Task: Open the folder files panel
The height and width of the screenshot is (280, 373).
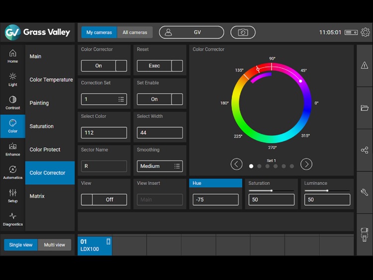Action: [364, 108]
